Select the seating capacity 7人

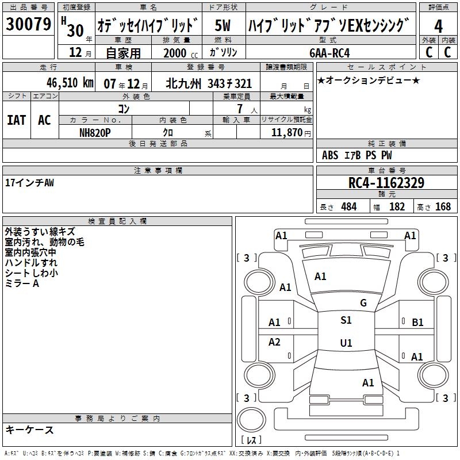click(x=247, y=109)
